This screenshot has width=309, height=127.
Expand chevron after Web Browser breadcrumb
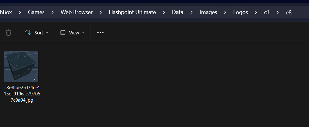[101, 12]
